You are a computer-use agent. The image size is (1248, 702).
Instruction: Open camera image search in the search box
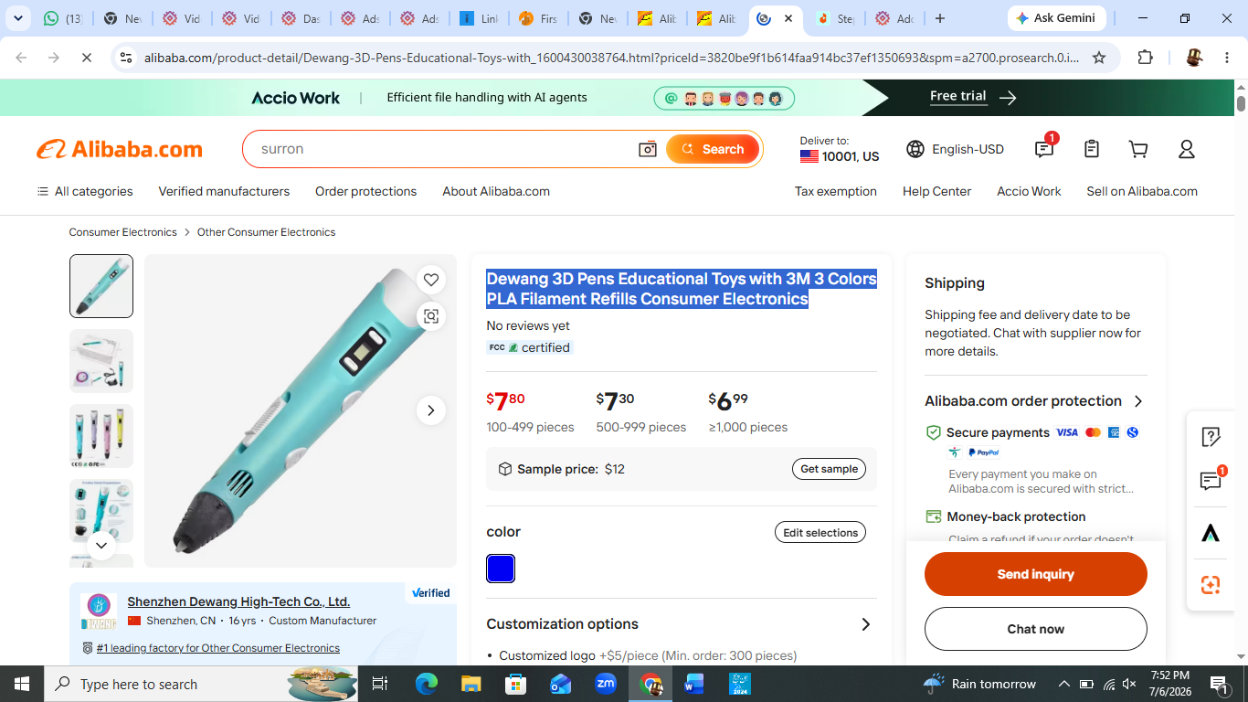648,149
